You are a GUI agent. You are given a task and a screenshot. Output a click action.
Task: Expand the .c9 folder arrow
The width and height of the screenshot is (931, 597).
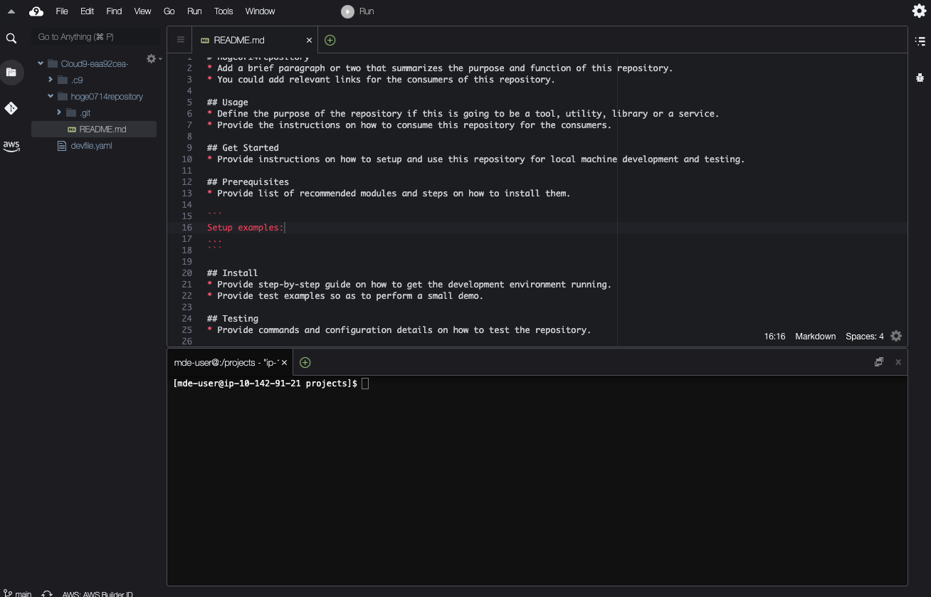[51, 80]
